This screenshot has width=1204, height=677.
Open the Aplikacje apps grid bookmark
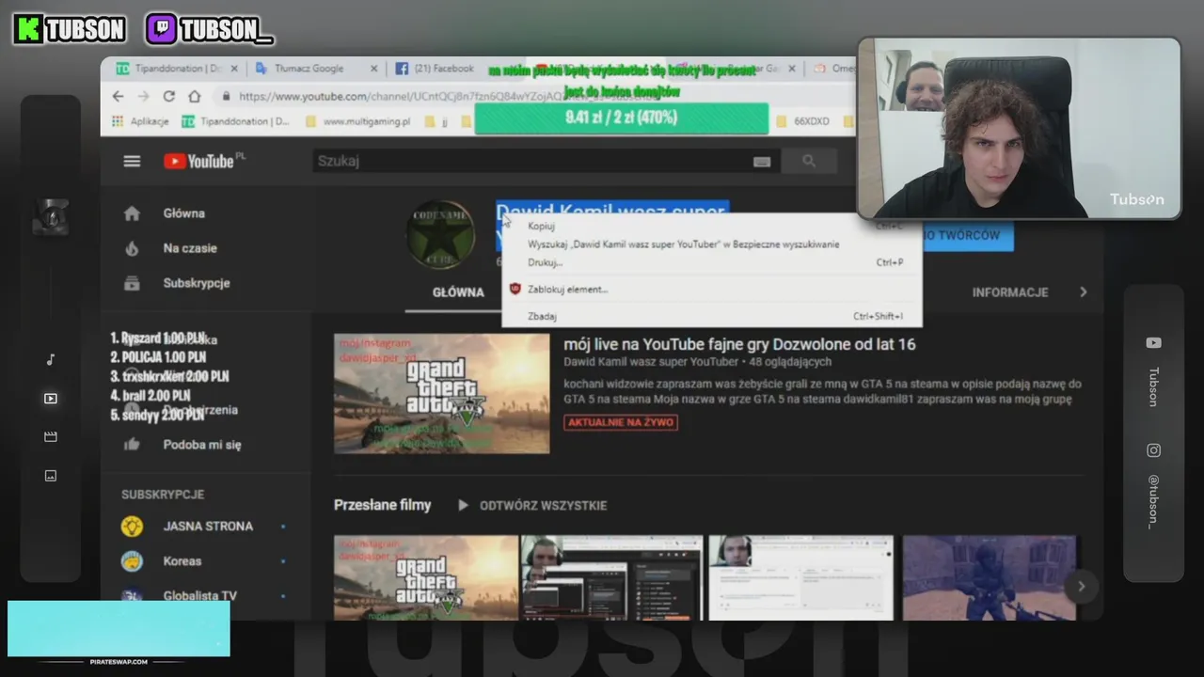tap(140, 121)
